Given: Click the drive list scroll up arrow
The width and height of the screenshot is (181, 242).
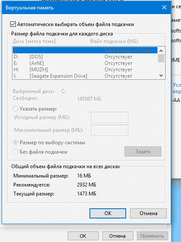Looking at the screenshot, I should (x=161, y=51).
